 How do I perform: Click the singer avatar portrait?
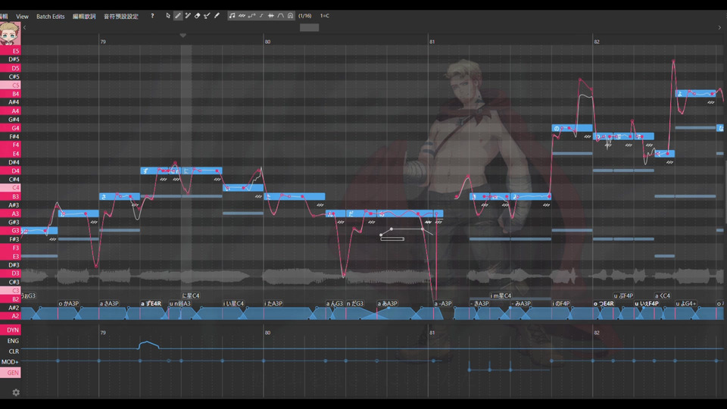pyautogui.click(x=10, y=33)
